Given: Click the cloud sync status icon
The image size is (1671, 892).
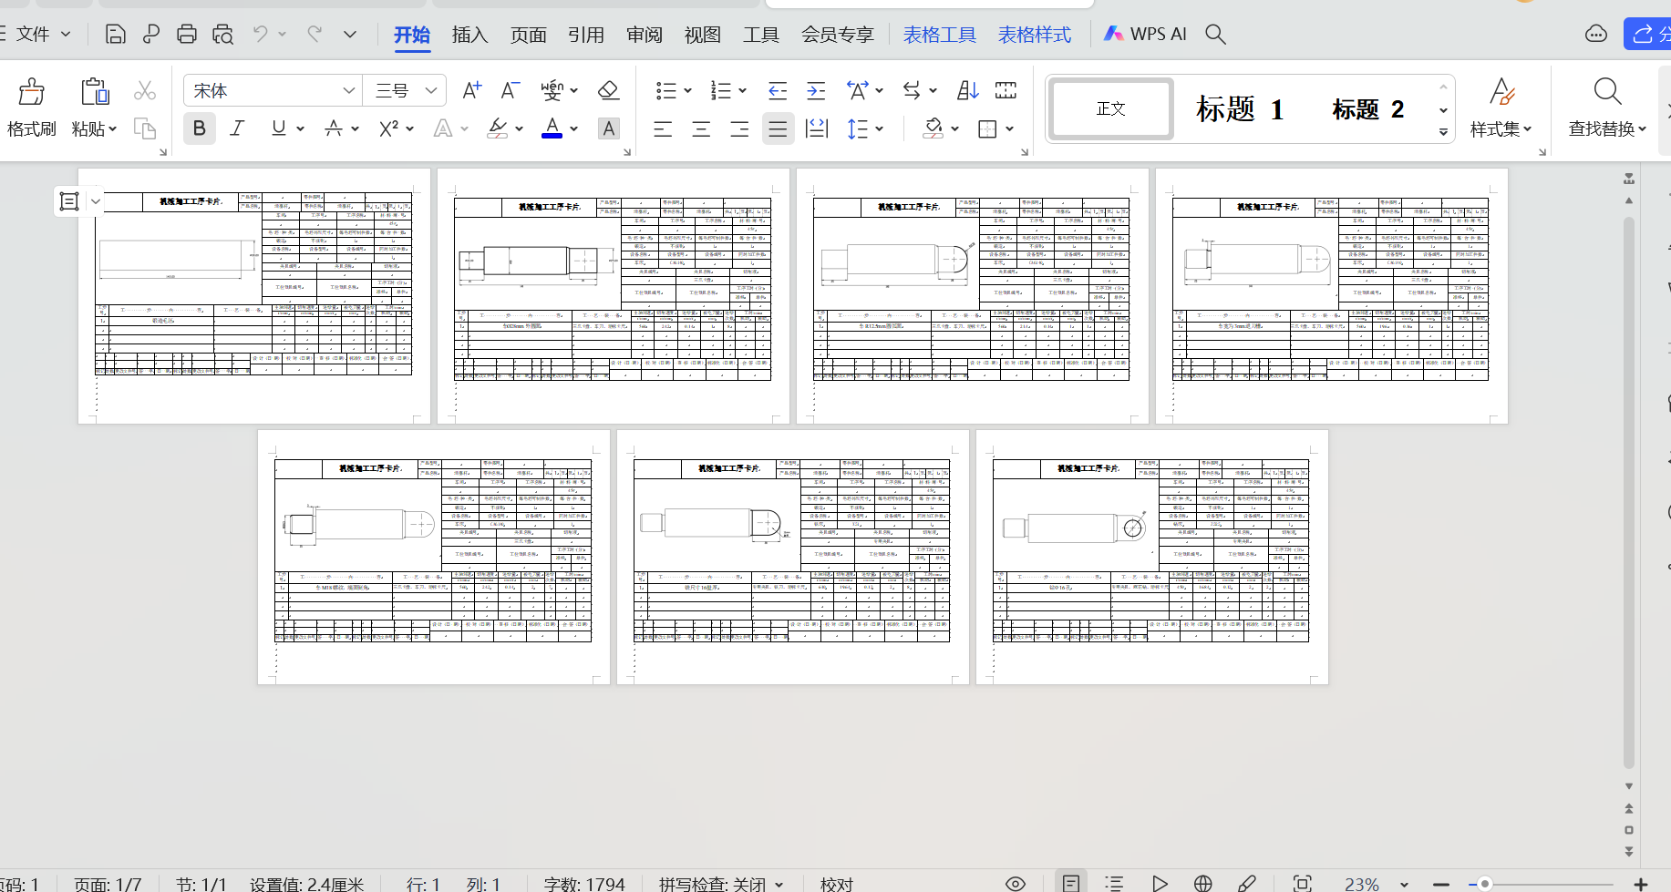Looking at the screenshot, I should [x=1596, y=35].
